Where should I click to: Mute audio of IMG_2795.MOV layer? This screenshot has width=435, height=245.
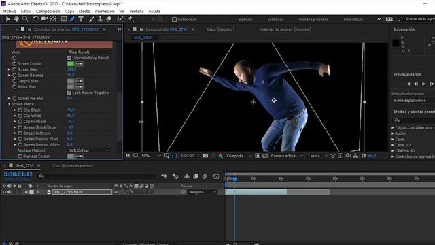click(10, 192)
